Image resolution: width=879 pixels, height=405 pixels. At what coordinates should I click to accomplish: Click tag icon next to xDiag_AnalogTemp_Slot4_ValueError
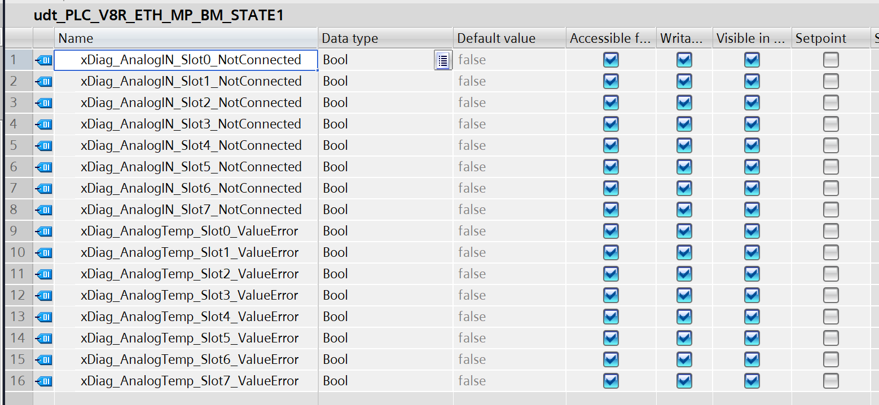[x=43, y=317]
